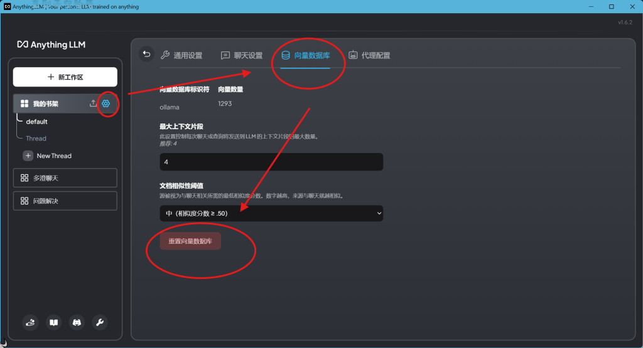643x348 pixels.
Task: Click the 重置向量数据库 button
Action: pyautogui.click(x=190, y=241)
